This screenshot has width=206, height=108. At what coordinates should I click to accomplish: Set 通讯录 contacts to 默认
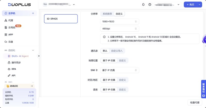tap(105, 51)
